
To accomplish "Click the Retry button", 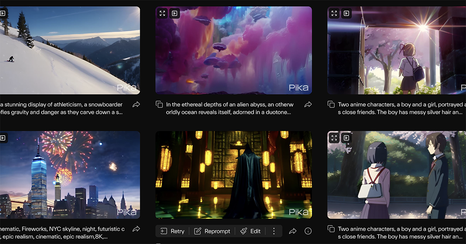I will (172, 231).
